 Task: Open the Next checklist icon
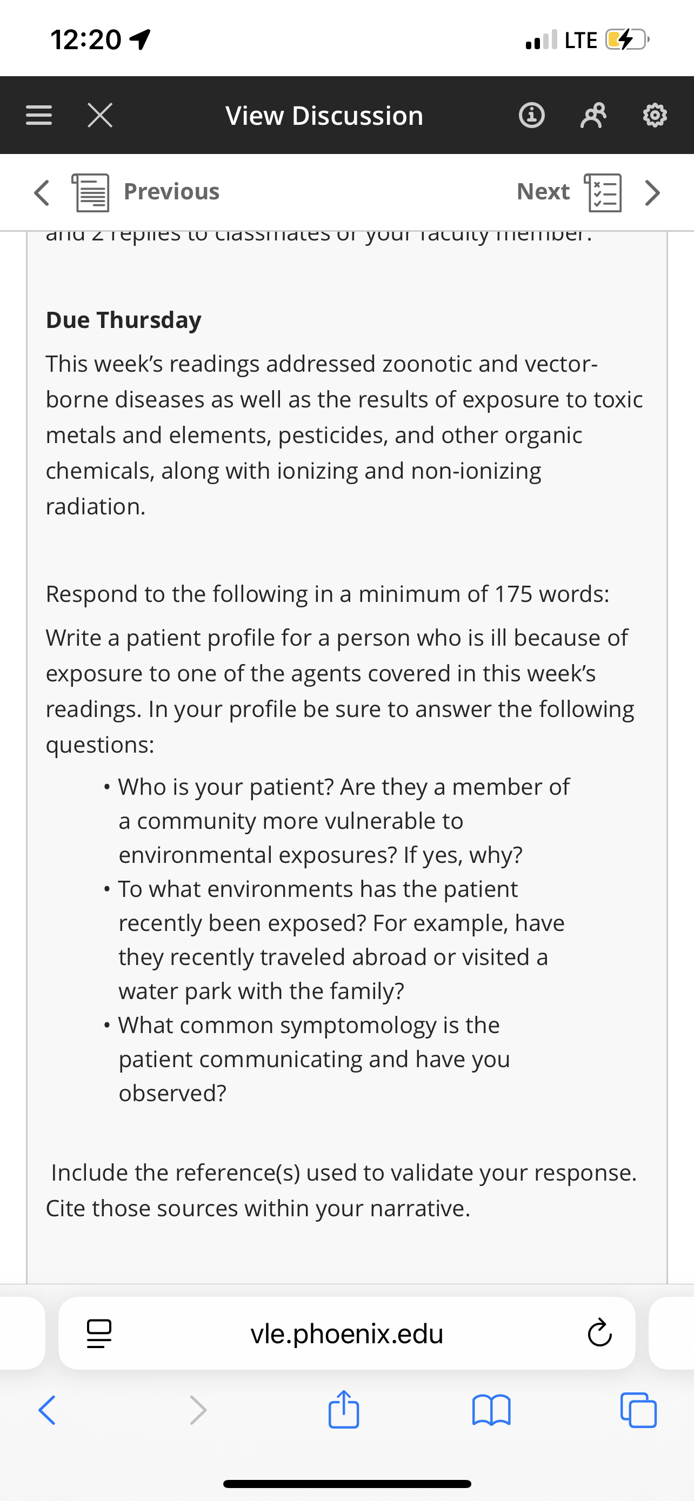(603, 192)
